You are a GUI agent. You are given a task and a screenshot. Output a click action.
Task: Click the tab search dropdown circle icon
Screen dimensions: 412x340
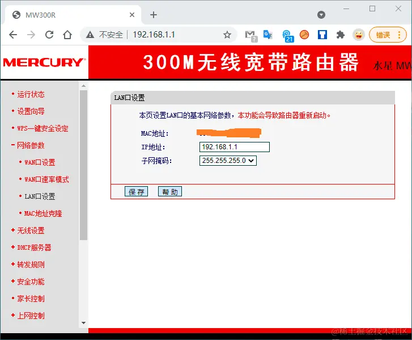(x=321, y=15)
